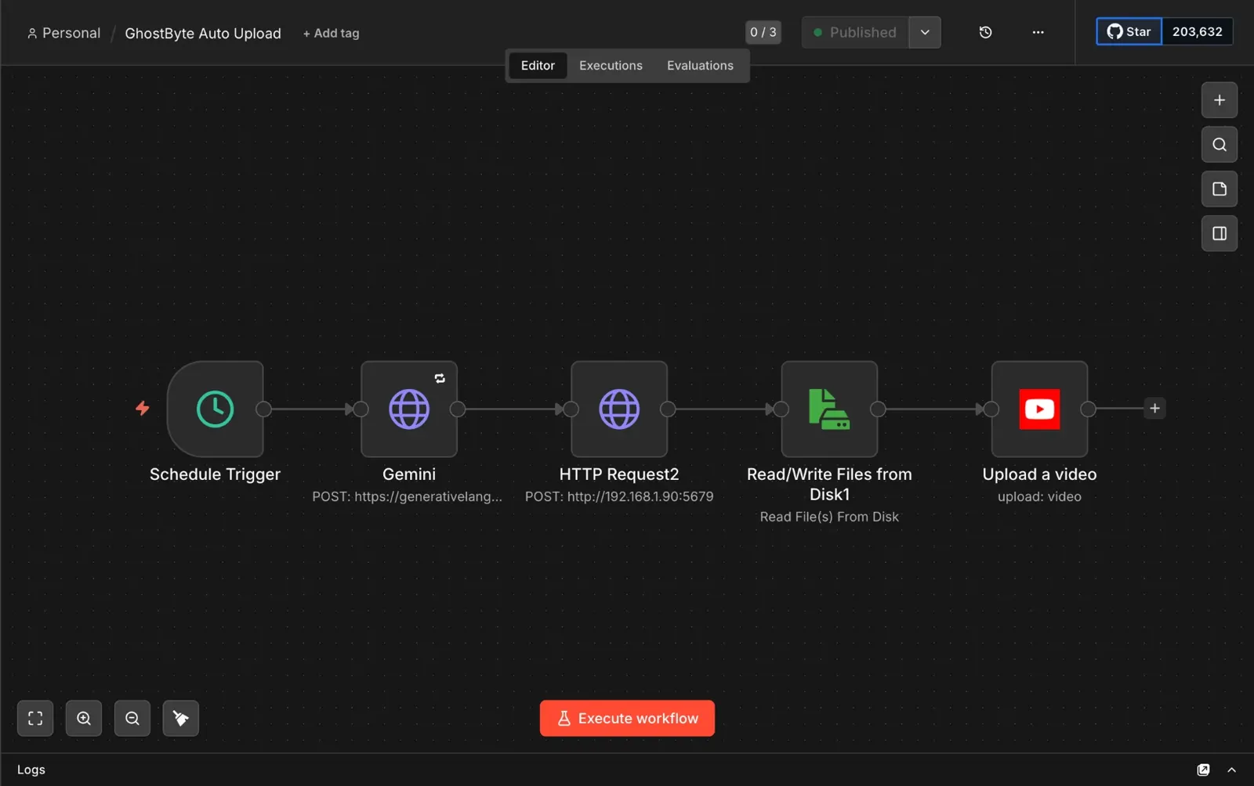Screen dimensions: 1254x786
Task: Open the YouTube Upload a video node
Action: [1039, 409]
